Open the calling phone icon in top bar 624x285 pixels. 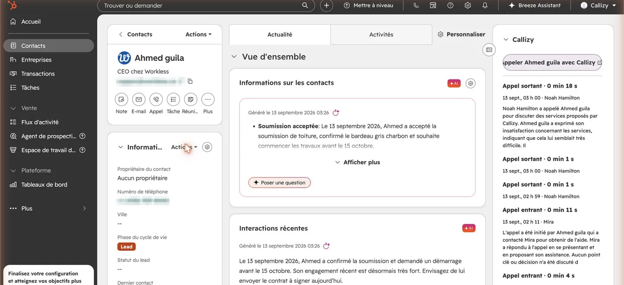tap(416, 5)
